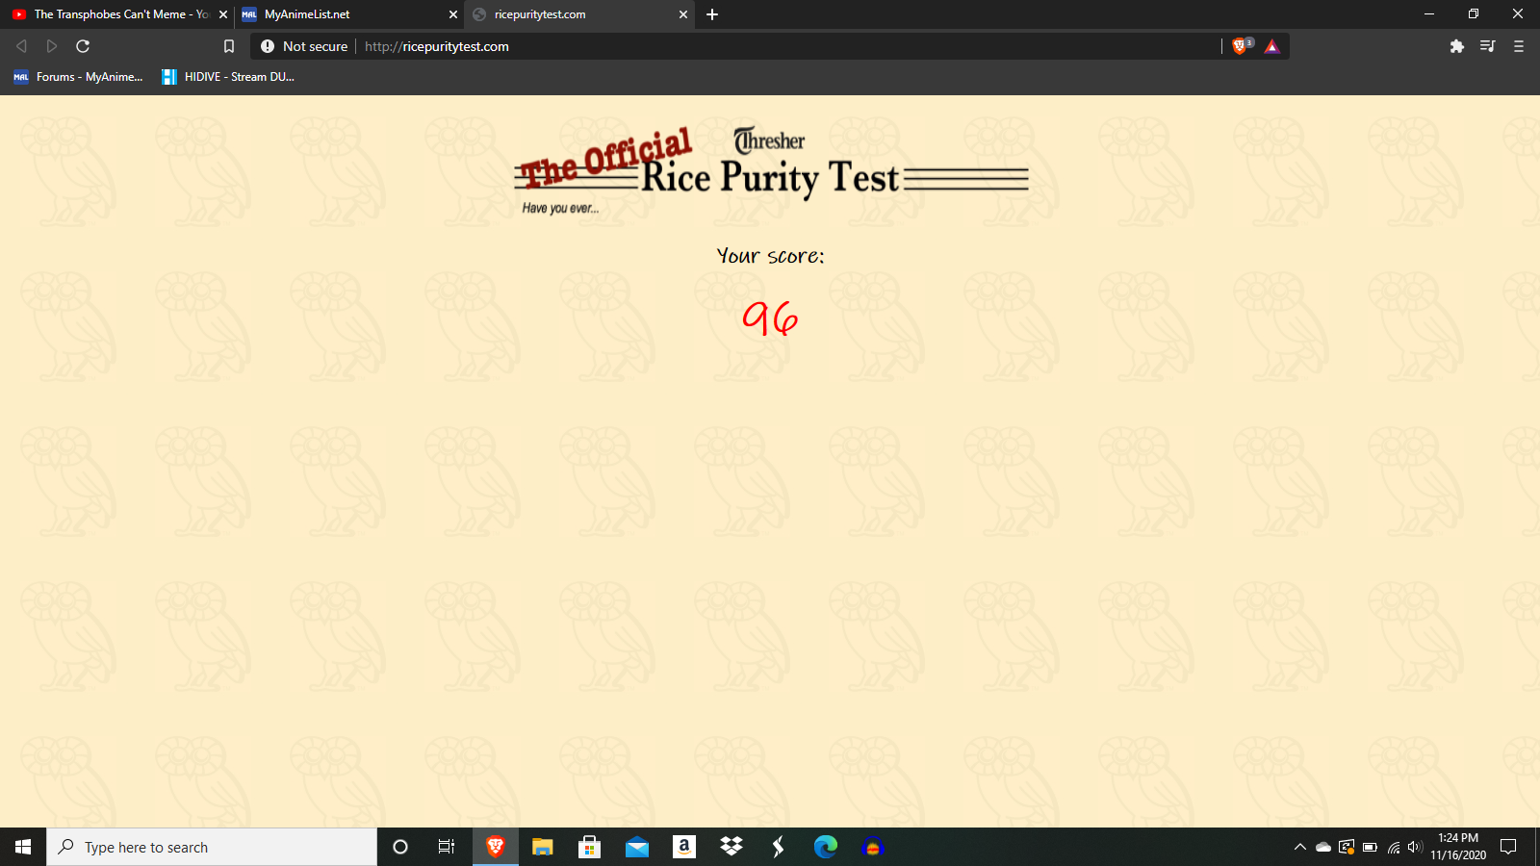Reload the current page
1540x866 pixels.
pos(83,46)
